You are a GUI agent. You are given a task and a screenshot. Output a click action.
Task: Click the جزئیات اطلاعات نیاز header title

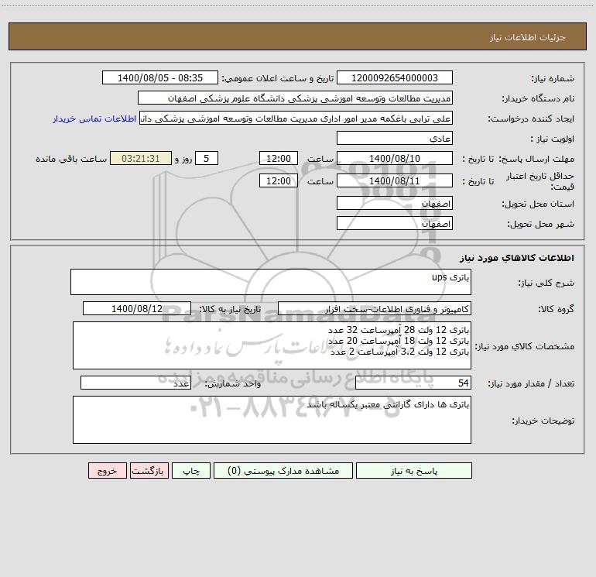click(528, 37)
